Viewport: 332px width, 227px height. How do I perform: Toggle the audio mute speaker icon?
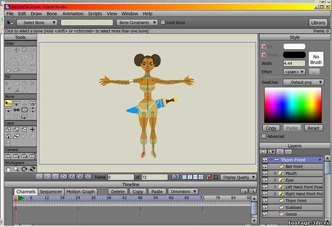click(x=175, y=177)
